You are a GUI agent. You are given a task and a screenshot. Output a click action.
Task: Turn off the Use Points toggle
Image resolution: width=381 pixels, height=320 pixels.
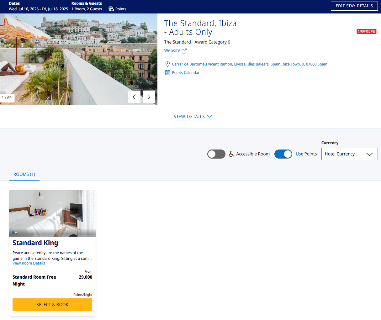pos(283,154)
